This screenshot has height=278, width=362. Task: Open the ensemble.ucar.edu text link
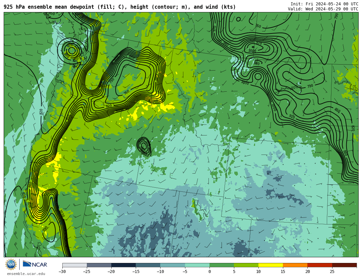tap(26, 274)
